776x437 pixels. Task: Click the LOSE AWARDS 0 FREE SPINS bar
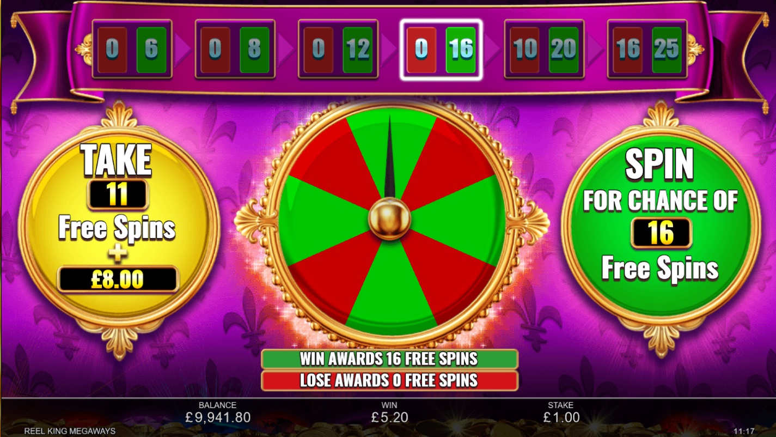(x=389, y=380)
